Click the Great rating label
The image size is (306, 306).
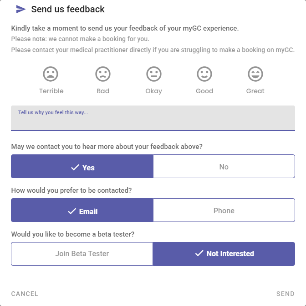click(x=255, y=91)
